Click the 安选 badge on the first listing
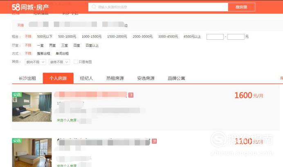 (x=17, y=95)
